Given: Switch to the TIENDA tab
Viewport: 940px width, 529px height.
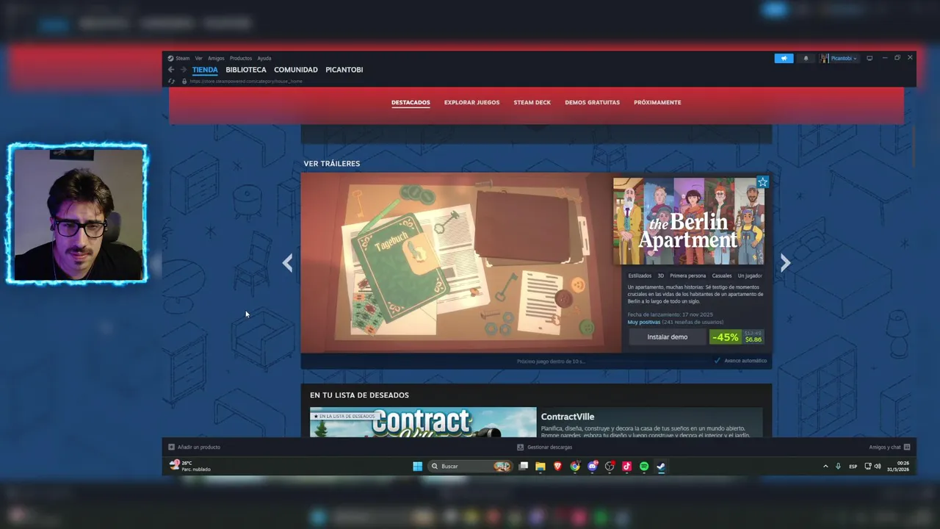Looking at the screenshot, I should pyautogui.click(x=205, y=70).
